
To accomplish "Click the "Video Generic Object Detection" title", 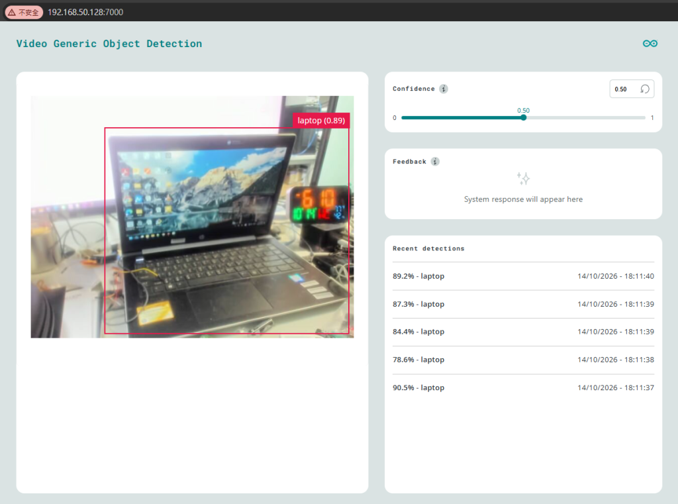I will (x=109, y=44).
